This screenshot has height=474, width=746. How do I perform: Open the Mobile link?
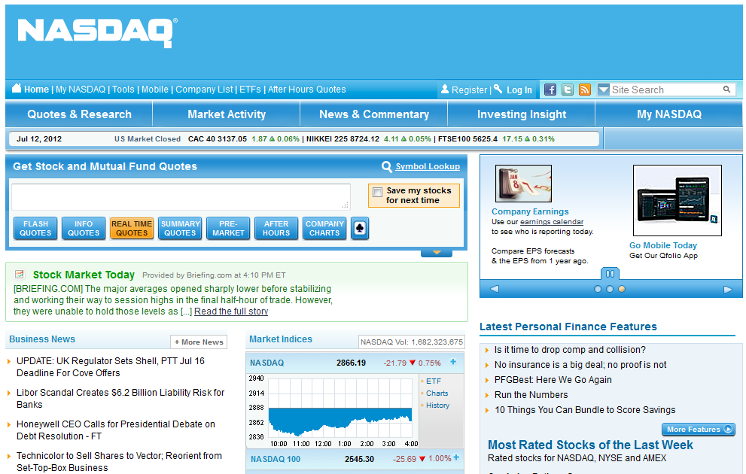click(x=154, y=90)
